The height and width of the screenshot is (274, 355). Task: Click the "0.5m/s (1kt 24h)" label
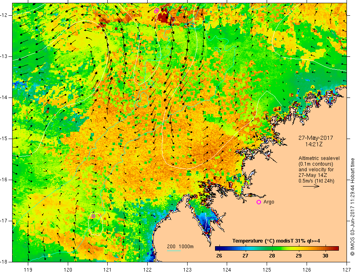(x=316, y=181)
